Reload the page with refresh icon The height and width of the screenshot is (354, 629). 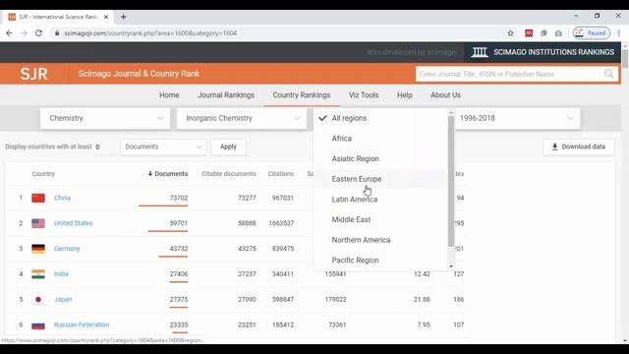click(38, 33)
